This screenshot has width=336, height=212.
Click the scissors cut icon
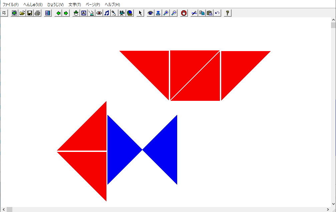194,13
